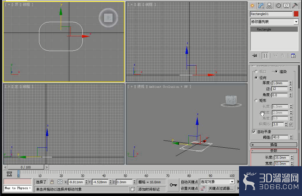Open the modifier list dropdown
This screenshot has width=302, height=196.
[x=296, y=22]
